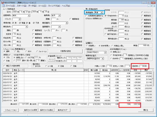The image size is (157, 117).
Task: Click the 頭数 input field
Action: point(14,30)
